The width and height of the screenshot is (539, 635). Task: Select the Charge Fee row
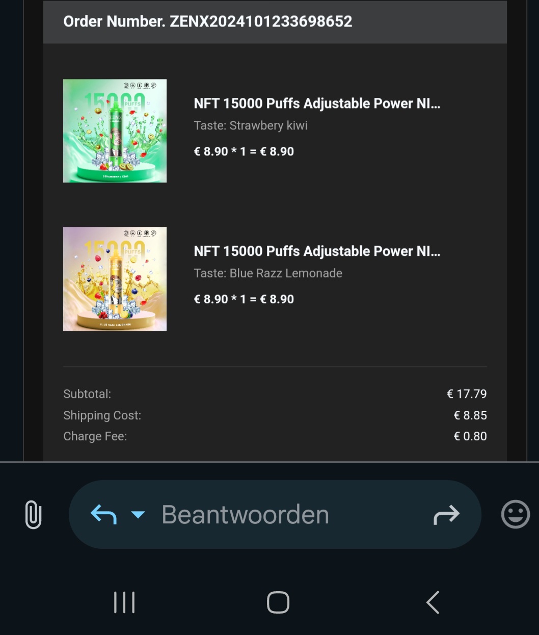click(95, 436)
